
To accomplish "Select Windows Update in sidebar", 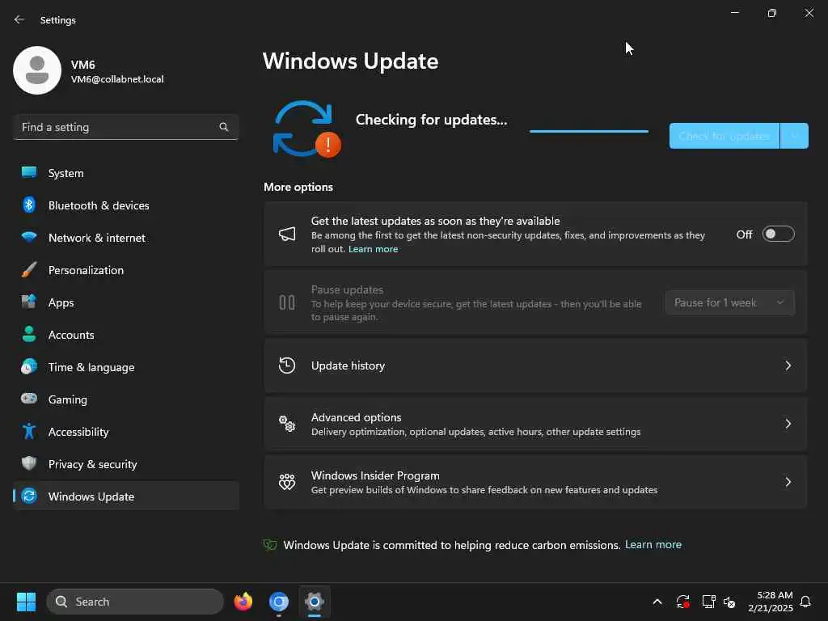I will tap(126, 496).
